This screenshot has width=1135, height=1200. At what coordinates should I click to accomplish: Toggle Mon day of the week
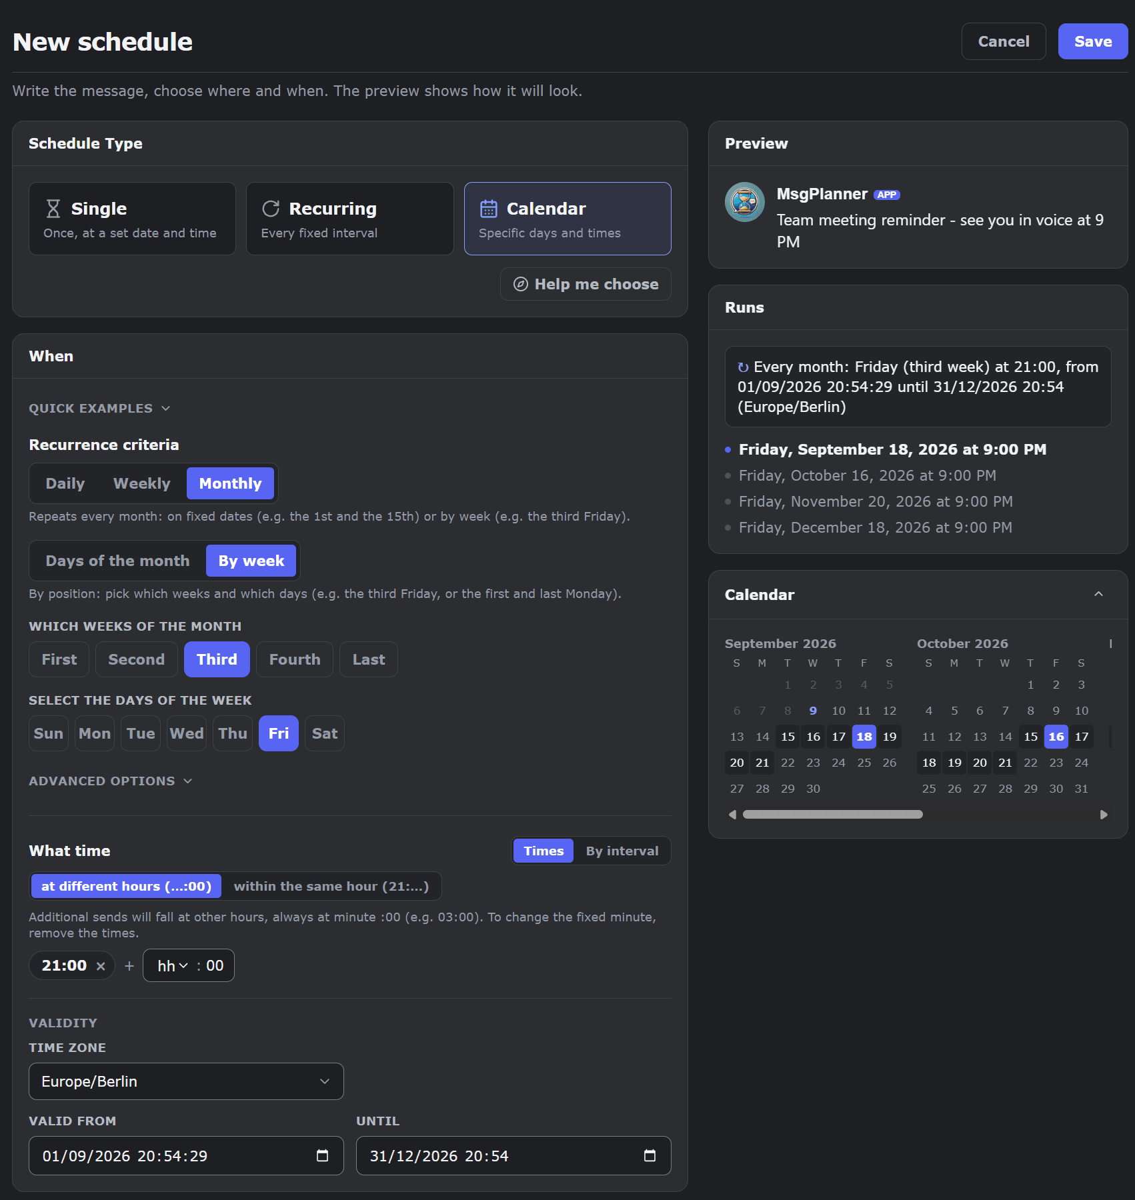(95, 733)
